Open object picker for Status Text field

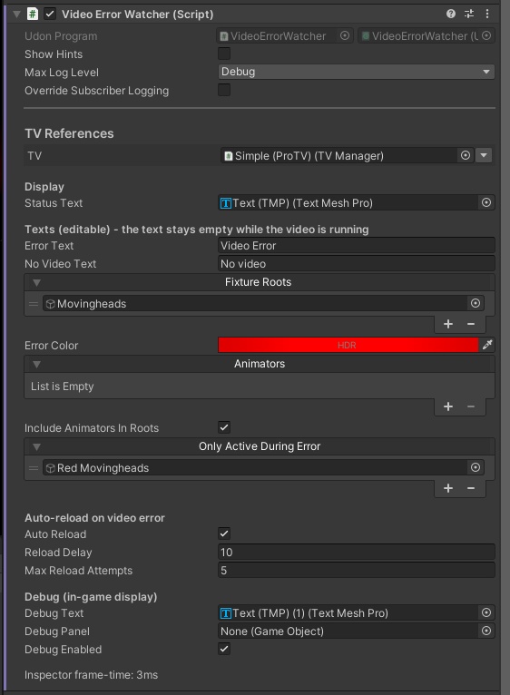486,202
